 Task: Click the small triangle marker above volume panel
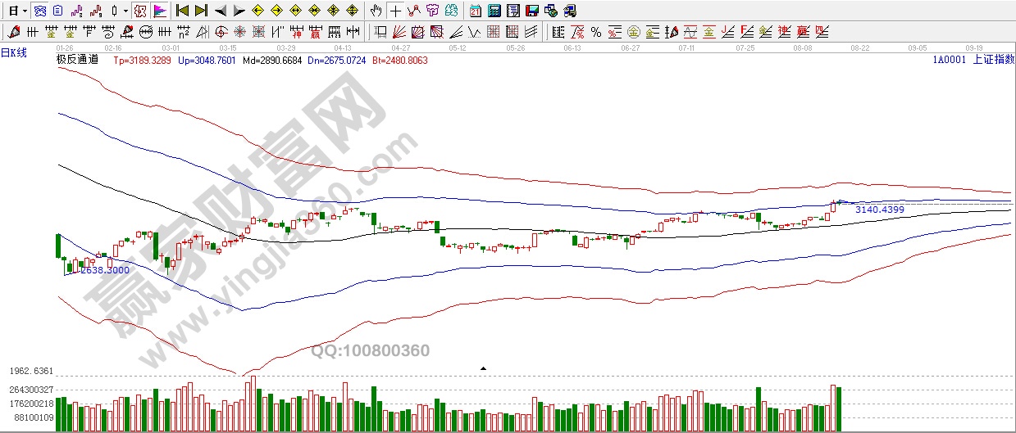(x=483, y=369)
